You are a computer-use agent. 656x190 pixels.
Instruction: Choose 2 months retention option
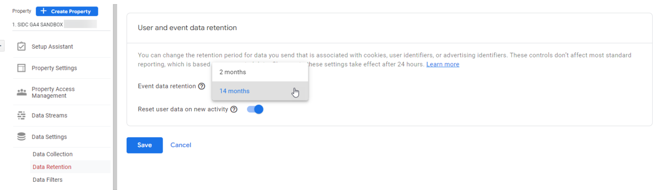pos(232,72)
